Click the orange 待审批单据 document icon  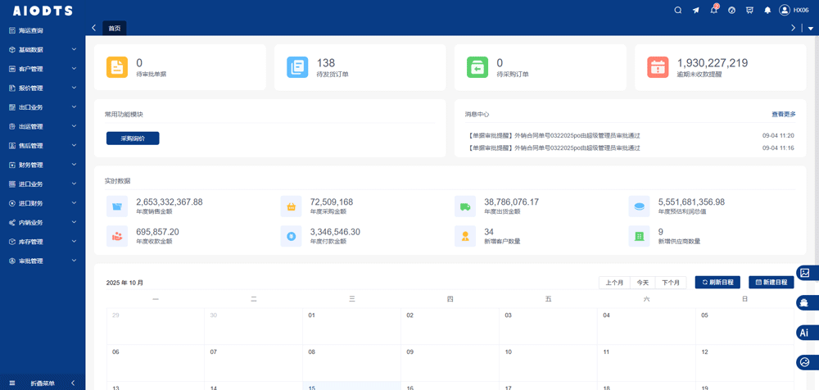tap(117, 67)
